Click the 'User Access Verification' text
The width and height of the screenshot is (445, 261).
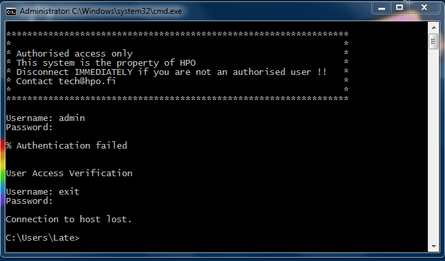click(x=69, y=174)
